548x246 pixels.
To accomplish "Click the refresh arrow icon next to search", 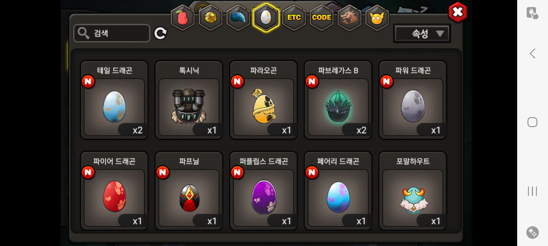I will click(x=160, y=33).
